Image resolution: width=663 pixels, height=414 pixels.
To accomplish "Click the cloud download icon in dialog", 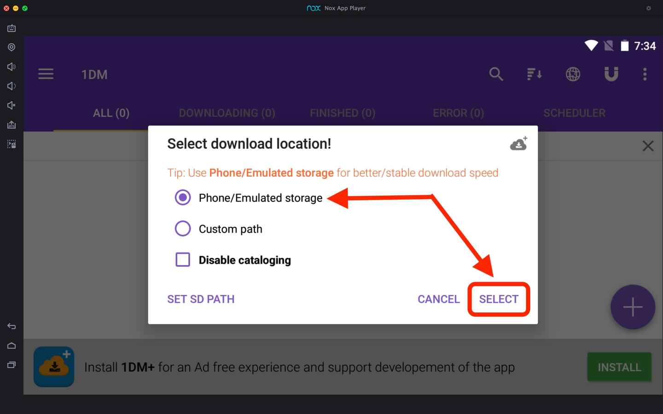I will [519, 144].
